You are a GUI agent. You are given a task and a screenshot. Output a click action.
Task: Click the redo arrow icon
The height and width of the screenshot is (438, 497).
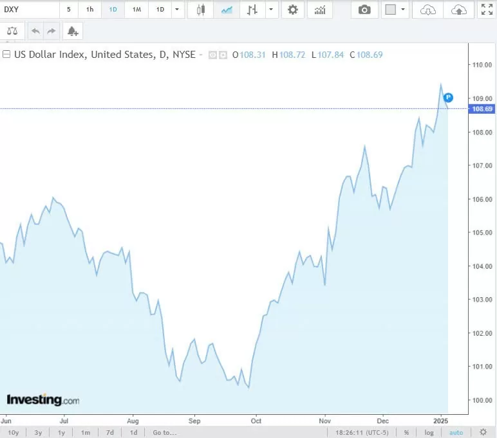point(51,31)
